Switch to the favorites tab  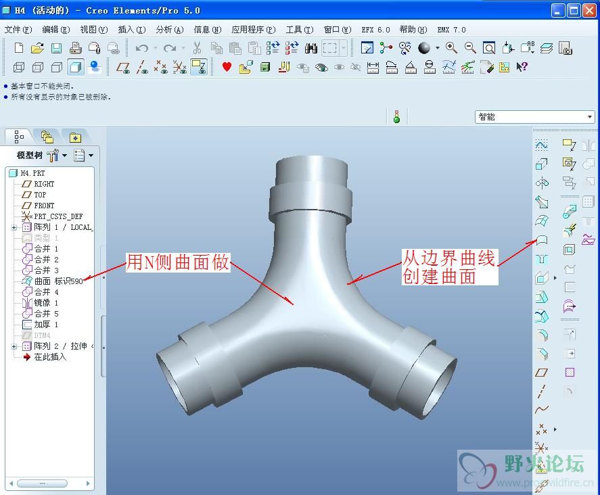click(x=75, y=137)
